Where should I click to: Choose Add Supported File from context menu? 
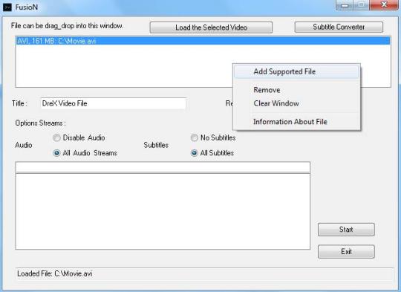pyautogui.click(x=296, y=71)
